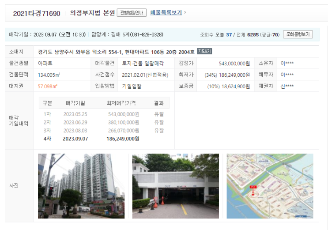Click the owner name 이**** in 소유자 row
The image size is (328, 230).
[x=287, y=63]
